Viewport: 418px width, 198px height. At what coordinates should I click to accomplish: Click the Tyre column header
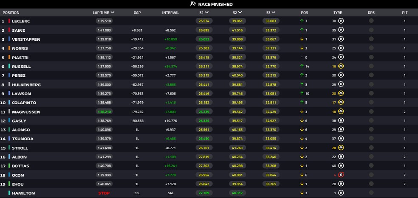click(337, 13)
